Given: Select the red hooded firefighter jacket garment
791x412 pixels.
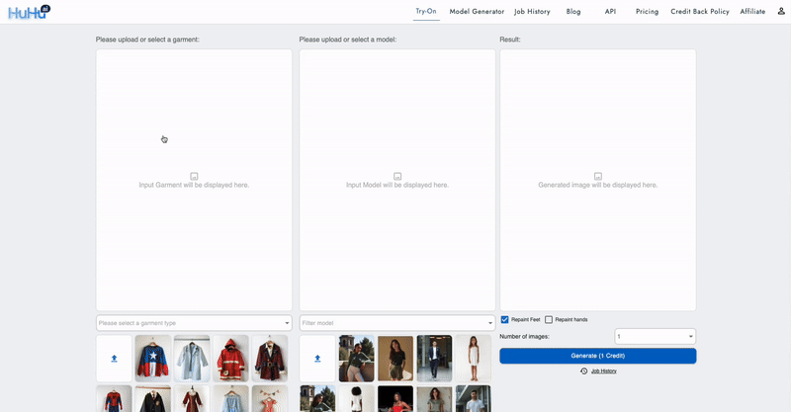Looking at the screenshot, I should click(x=230, y=359).
